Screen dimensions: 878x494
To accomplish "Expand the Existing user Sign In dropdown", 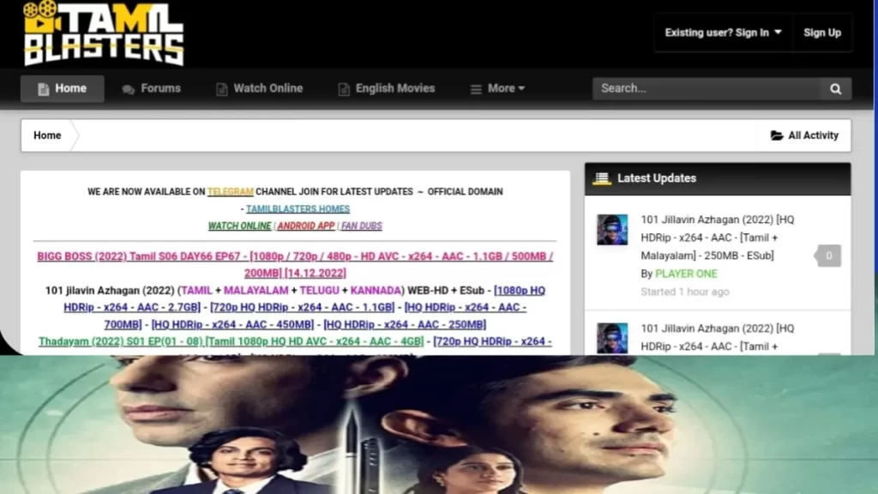I will 723,33.
